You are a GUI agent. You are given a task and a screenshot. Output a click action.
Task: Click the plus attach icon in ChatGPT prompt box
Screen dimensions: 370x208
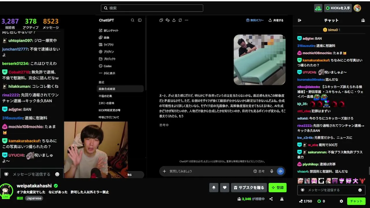[x=164, y=171]
